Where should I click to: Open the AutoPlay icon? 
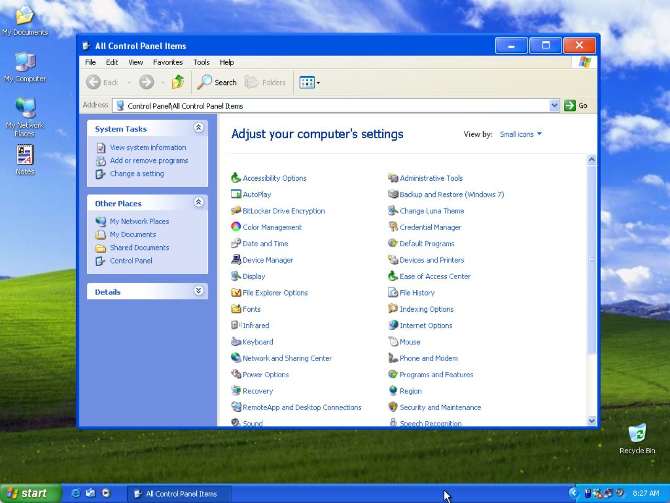236,194
